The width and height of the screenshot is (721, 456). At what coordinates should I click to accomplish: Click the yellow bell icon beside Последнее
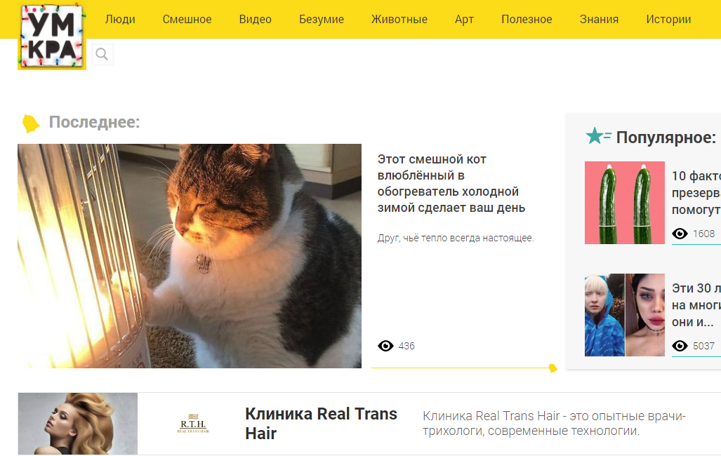31,123
